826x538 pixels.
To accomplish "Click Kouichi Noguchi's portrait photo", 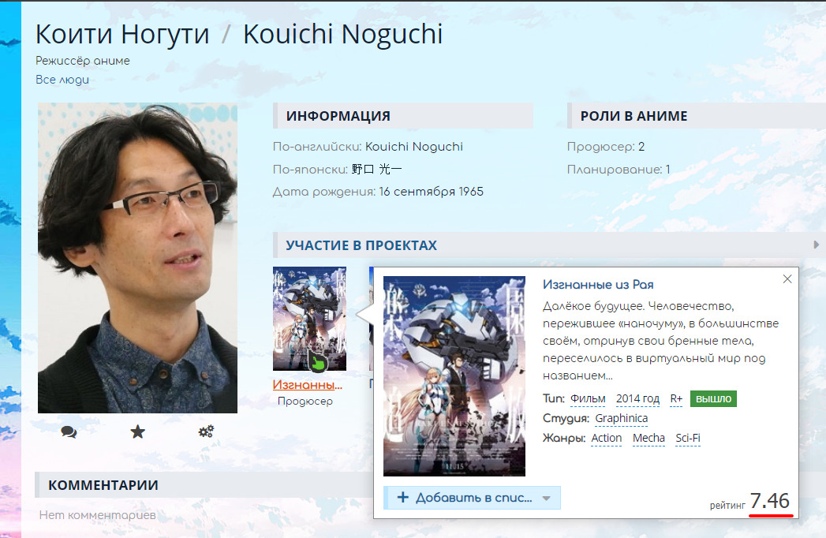I will (137, 258).
